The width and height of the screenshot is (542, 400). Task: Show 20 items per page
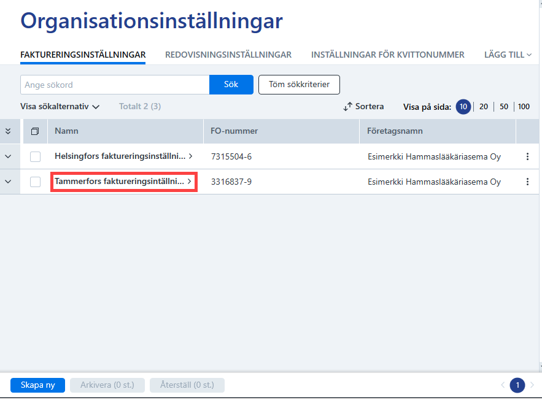point(484,107)
